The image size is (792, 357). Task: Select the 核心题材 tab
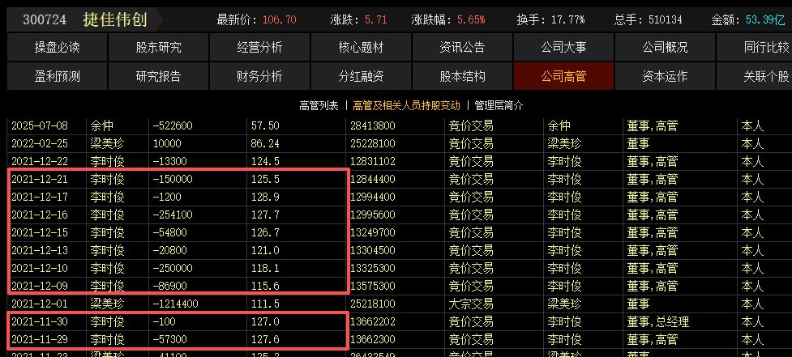pos(361,48)
